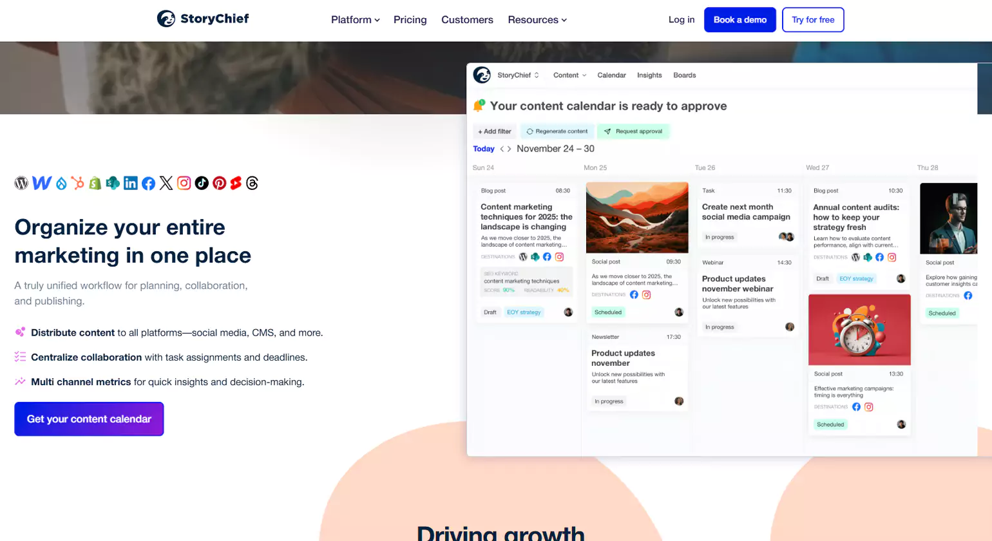Click the mountain landscape social post thumbnail
Viewport: 992px width, 541px height.
pos(637,218)
